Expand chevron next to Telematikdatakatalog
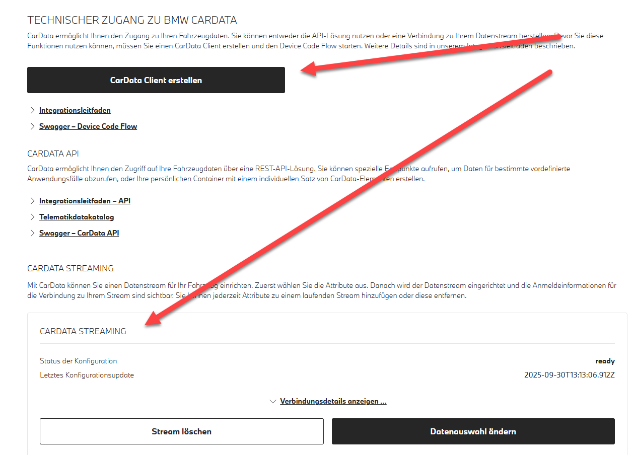Screen dimensions: 633x455 33,217
